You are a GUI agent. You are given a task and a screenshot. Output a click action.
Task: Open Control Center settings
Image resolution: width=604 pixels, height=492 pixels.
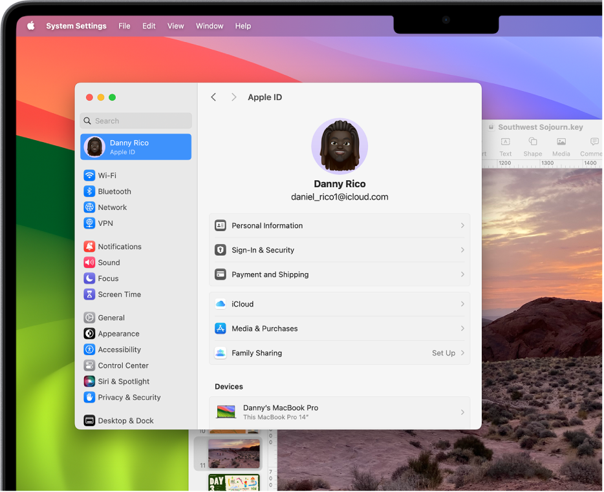123,365
